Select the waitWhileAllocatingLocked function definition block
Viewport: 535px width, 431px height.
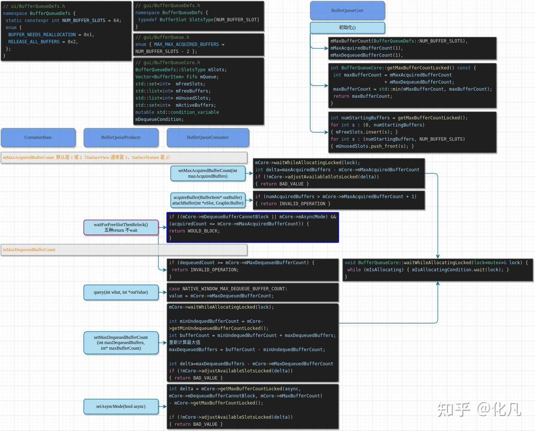click(x=438, y=270)
